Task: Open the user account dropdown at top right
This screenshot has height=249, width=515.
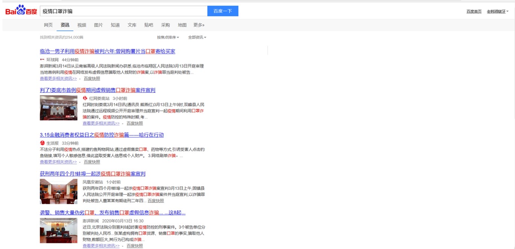Action: pos(497,11)
